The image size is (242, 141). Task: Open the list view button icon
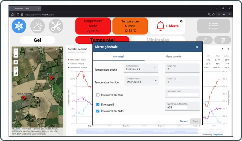point(214,26)
